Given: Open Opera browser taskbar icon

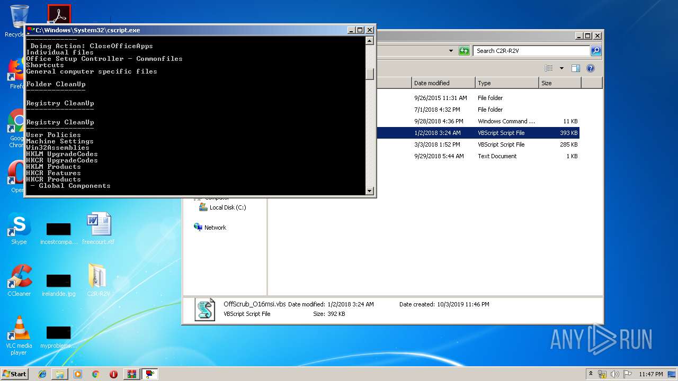Looking at the screenshot, I should (x=113, y=374).
